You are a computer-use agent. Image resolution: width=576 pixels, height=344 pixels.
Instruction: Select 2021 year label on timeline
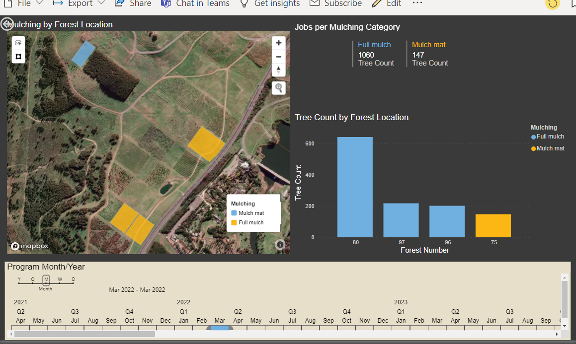point(20,302)
